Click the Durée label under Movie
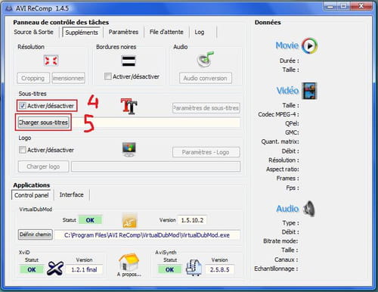This screenshot has height=292, width=378. 290,61
